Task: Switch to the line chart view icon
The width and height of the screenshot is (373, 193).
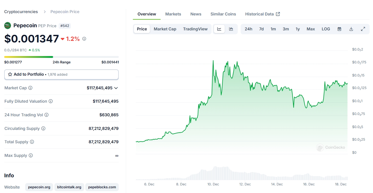Action: point(219,29)
